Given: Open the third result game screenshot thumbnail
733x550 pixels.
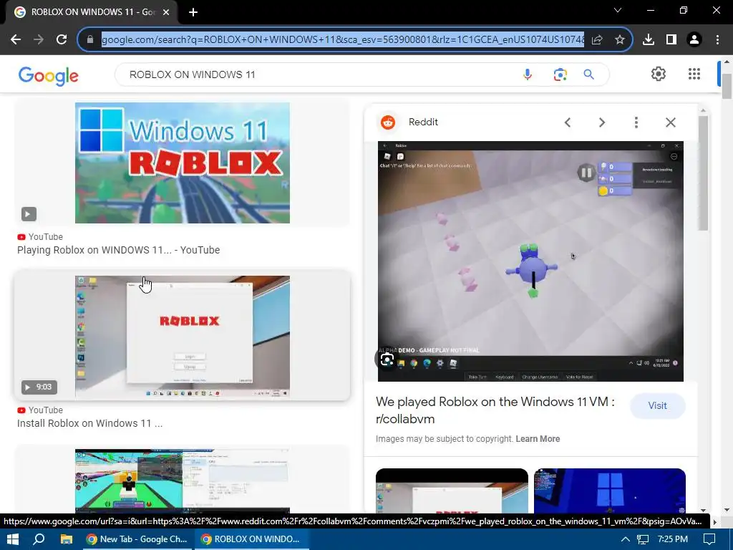Looking at the screenshot, I should coord(183,481).
